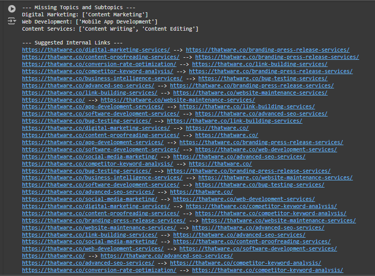Open conversion-rate-optimization link pointing to link-building-services

pos(99,64)
